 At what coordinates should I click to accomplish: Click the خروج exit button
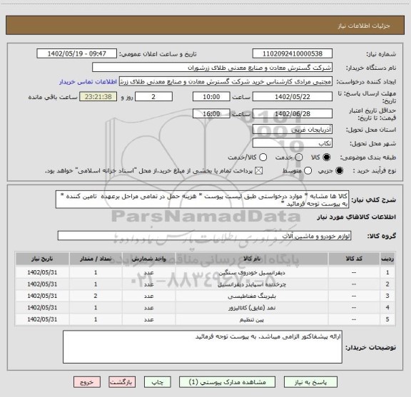coord(87,382)
